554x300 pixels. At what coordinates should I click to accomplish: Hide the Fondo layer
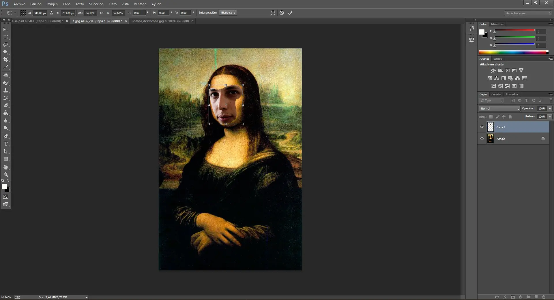(482, 139)
